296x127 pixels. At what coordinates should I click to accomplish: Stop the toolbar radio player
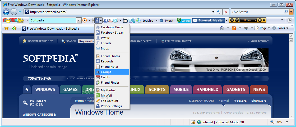pyautogui.click(x=232, y=20)
